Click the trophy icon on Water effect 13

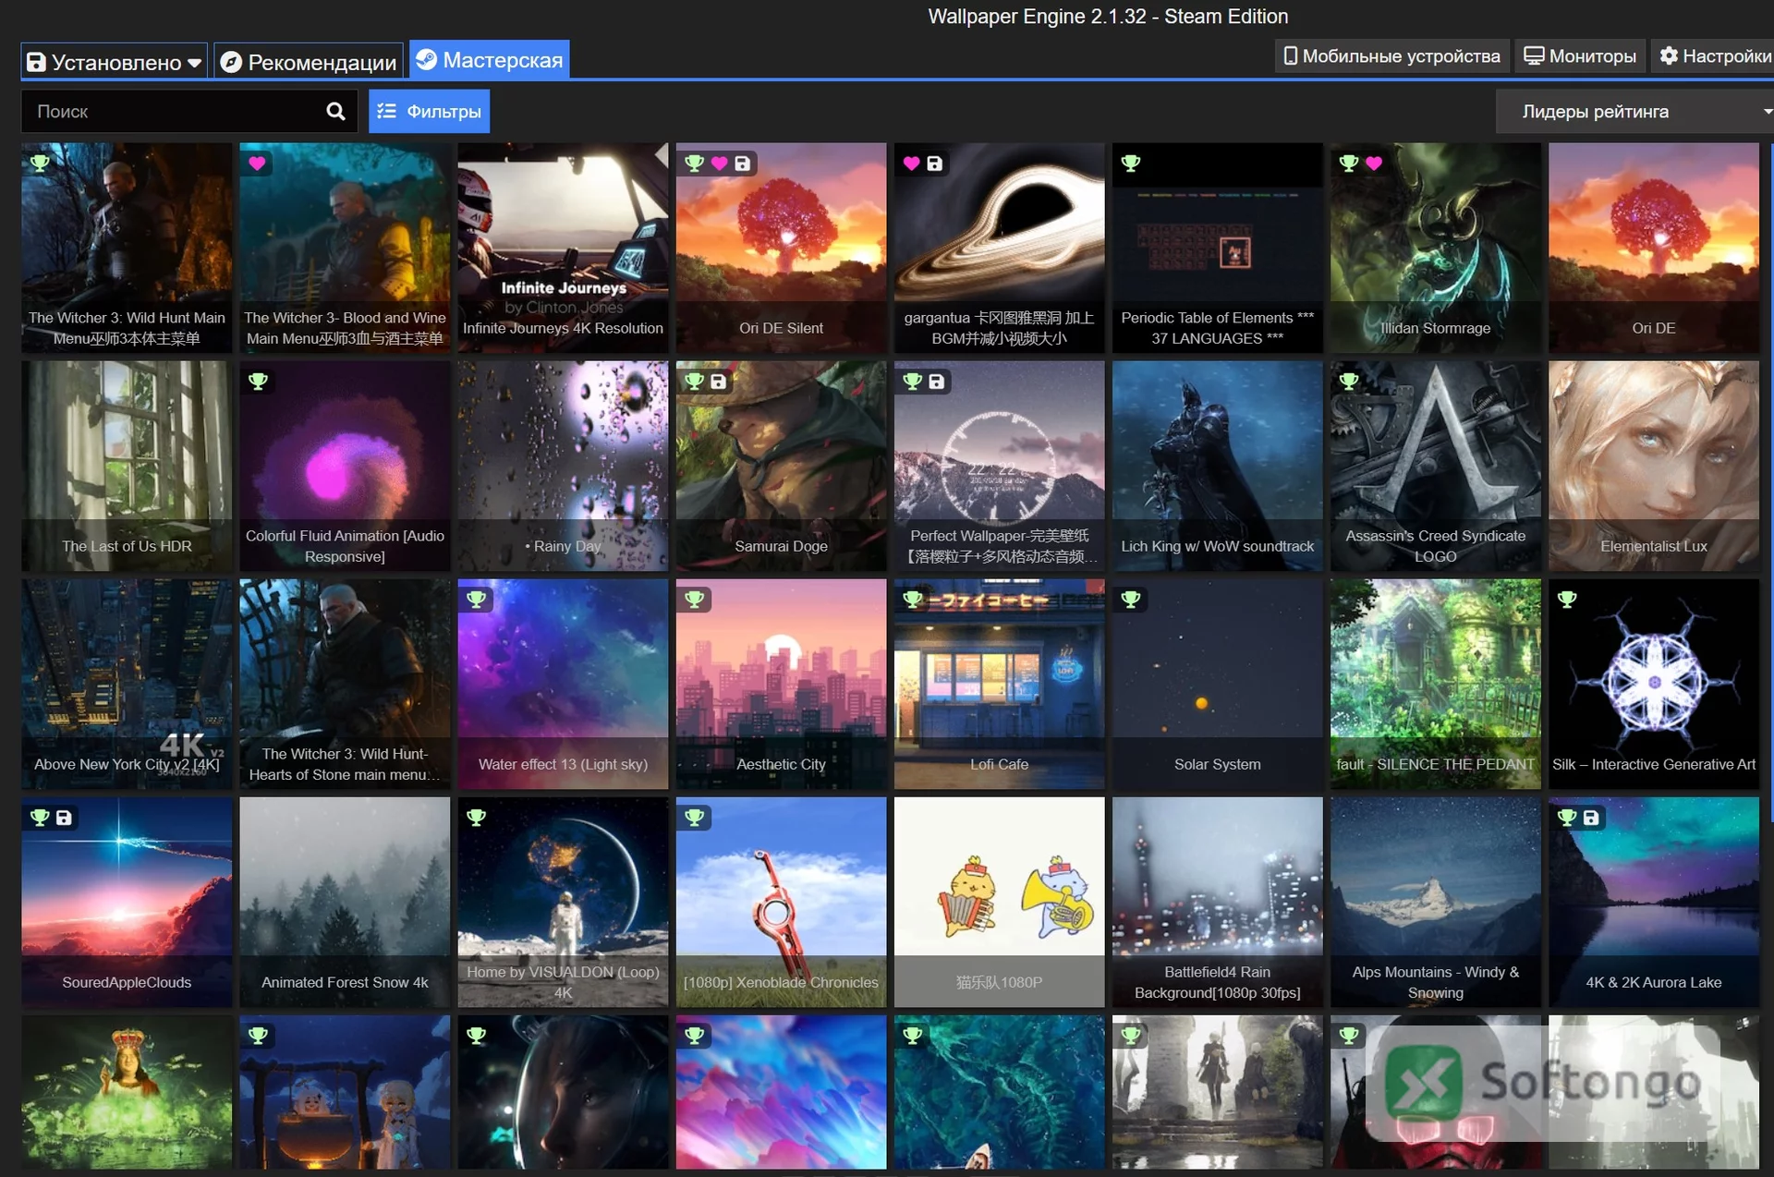click(x=476, y=600)
